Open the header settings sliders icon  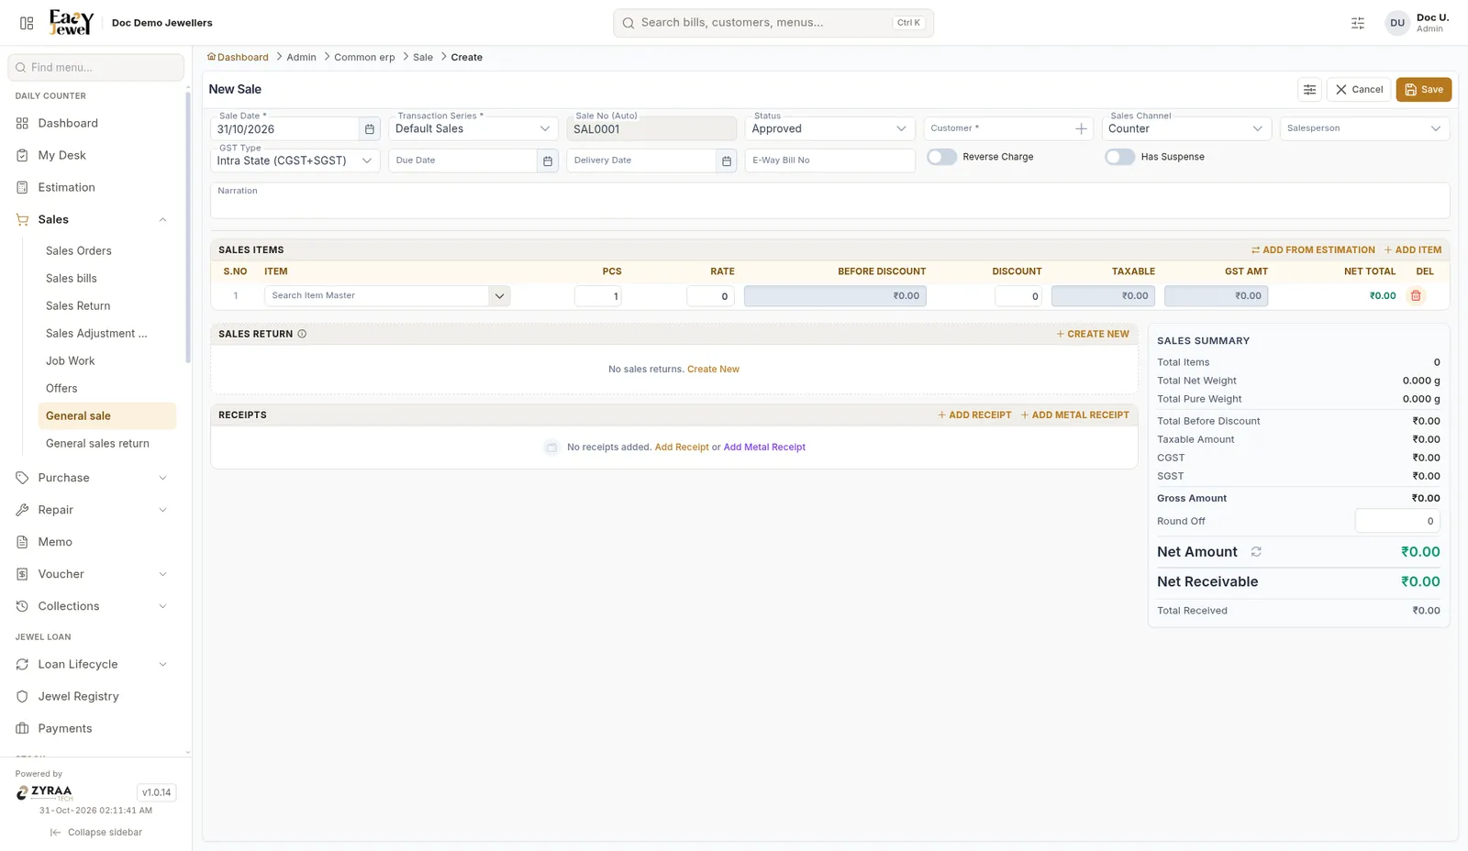coord(1358,23)
